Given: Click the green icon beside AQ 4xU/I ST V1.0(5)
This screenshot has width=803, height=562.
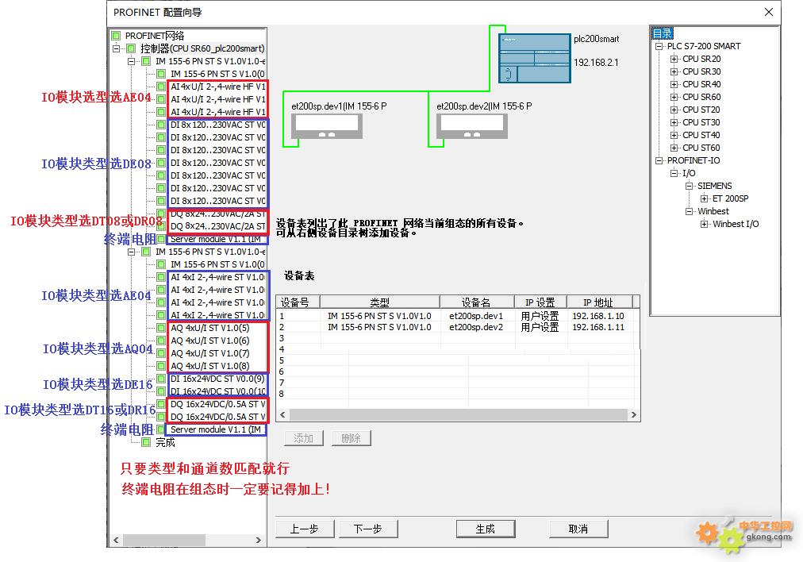Looking at the screenshot, I should (x=161, y=328).
